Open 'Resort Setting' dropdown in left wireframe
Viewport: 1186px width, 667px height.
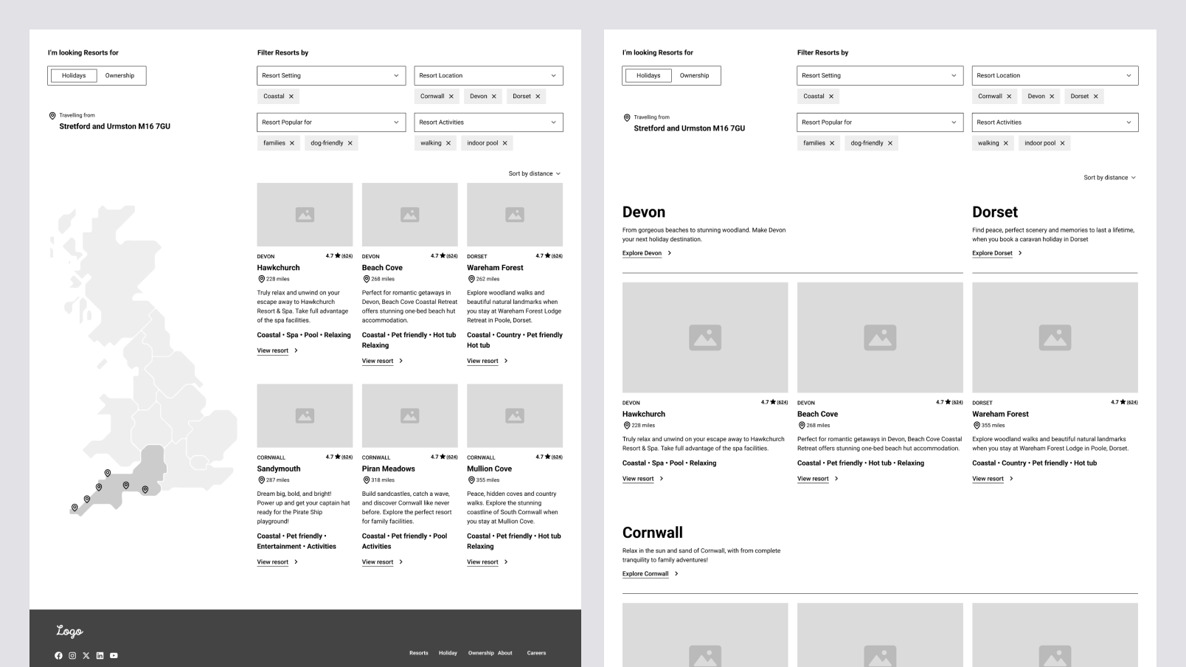[330, 75]
